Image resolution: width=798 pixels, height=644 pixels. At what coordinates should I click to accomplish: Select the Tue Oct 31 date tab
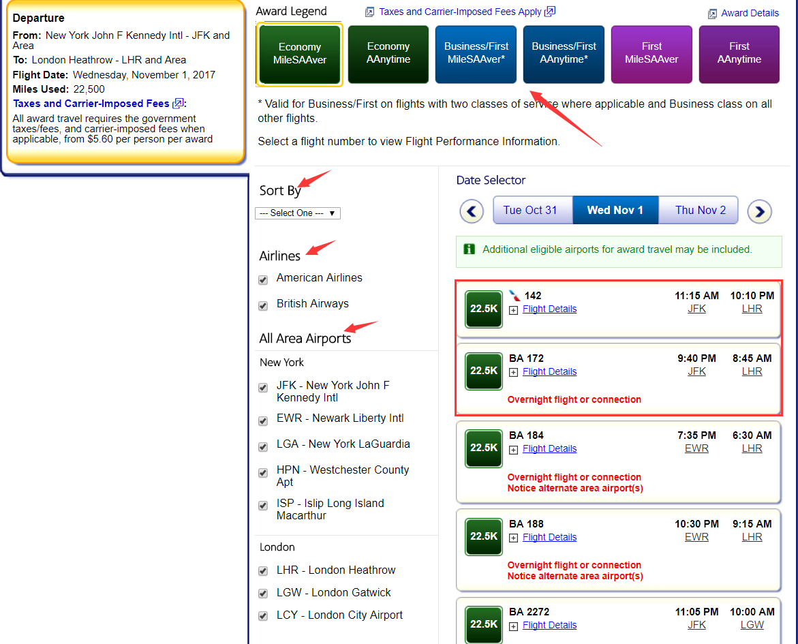533,211
